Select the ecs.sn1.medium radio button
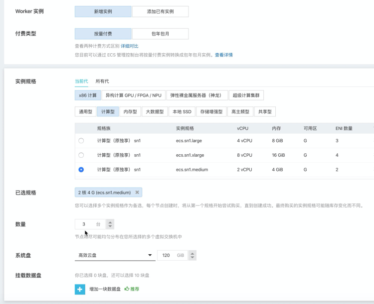This screenshot has width=374, height=304. click(x=81, y=170)
